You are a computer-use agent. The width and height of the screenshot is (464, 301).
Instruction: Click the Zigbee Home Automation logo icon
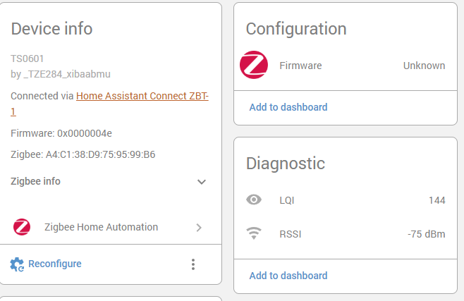coord(22,227)
